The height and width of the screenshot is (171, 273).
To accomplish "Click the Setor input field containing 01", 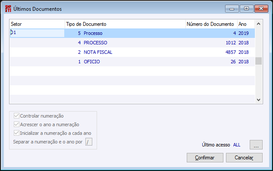I will coord(37,33).
